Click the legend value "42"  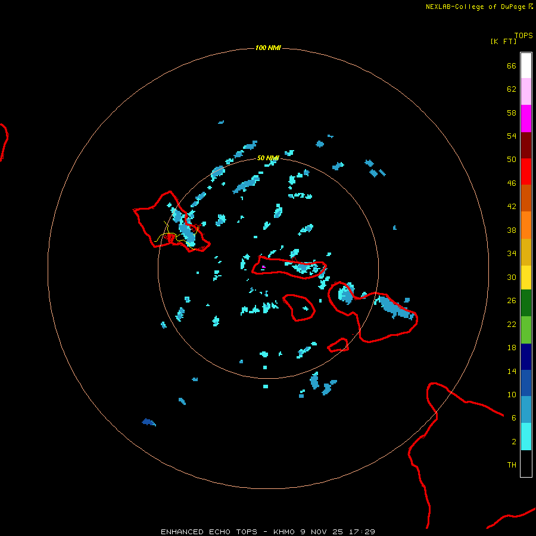click(x=512, y=207)
